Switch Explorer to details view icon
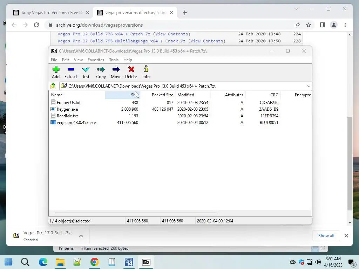Image resolution: width=359 pixels, height=269 pixels. point(315,248)
